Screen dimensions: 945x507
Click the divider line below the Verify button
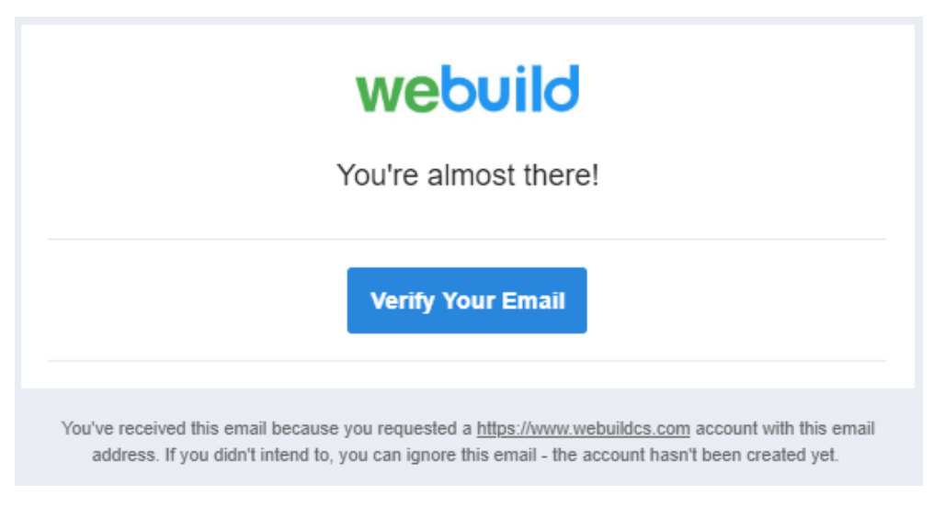467,361
